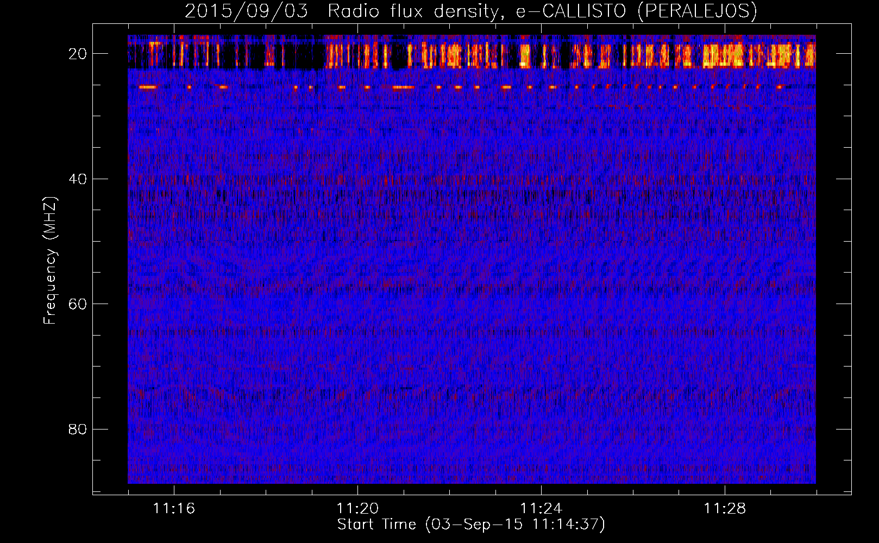Click the plot title mentioning e-CALLISTO (PERALEJOS)

click(471, 11)
